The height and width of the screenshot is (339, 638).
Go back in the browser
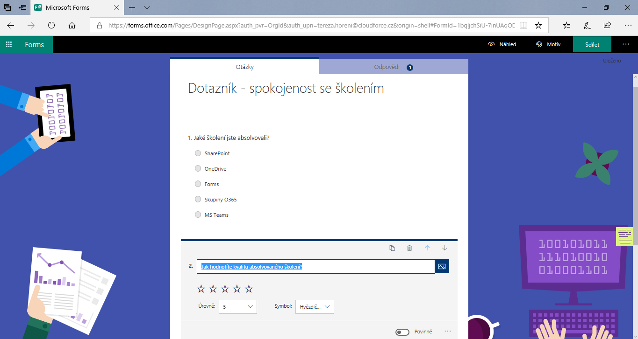[x=10, y=25]
